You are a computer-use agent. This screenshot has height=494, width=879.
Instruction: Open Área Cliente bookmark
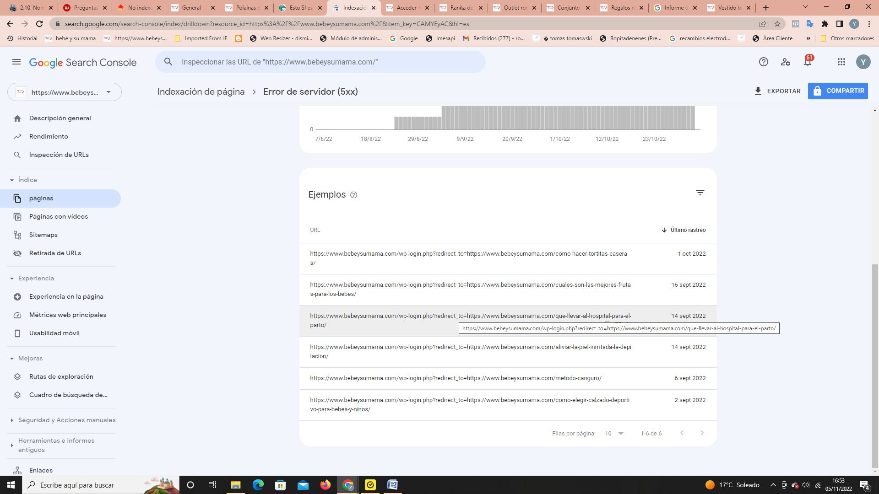(x=772, y=38)
